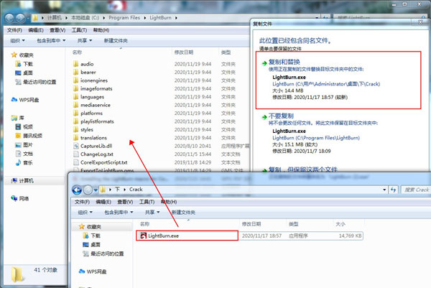Viewport: 431px width, 288px height.
Task: Open 组织 dropdown in Crack window toolbar
Action: coord(85,213)
